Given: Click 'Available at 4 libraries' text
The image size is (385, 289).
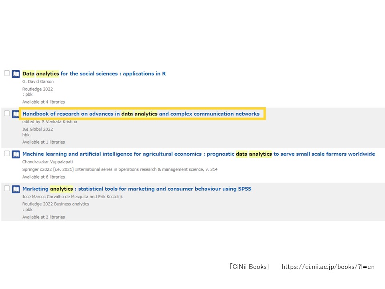Looking at the screenshot, I should click(43, 102).
